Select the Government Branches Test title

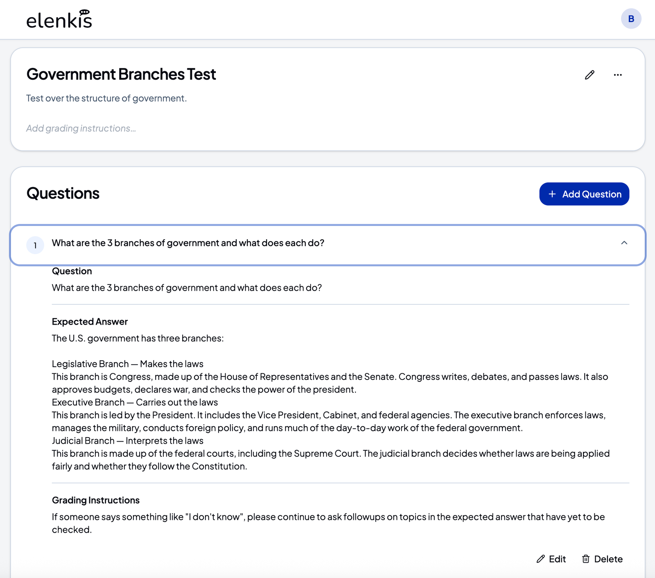tap(121, 75)
